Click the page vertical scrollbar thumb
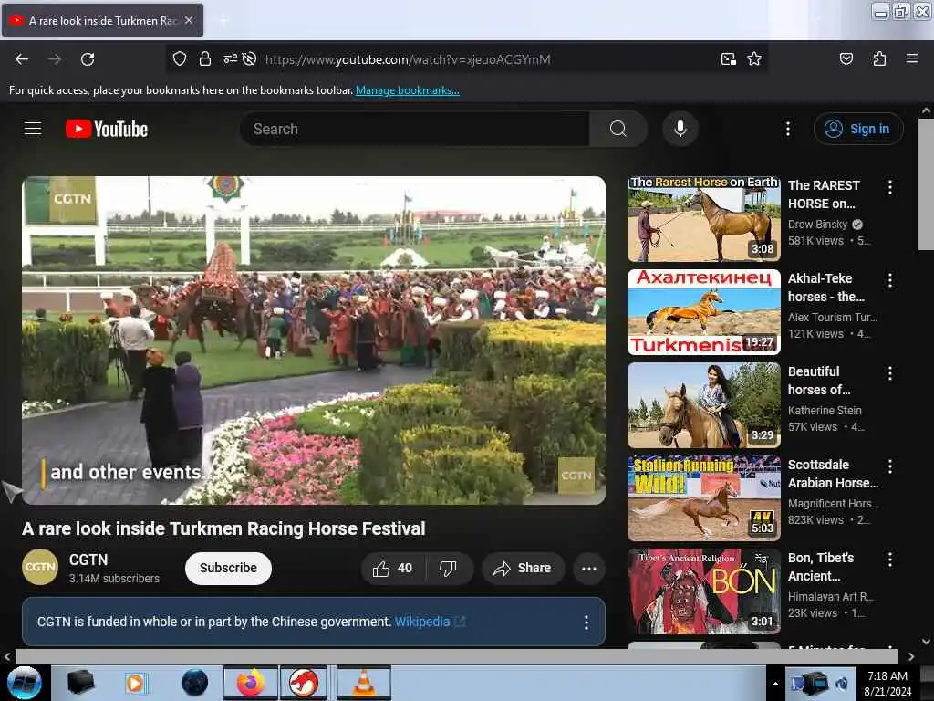Screen dimensions: 934x701 [x=926, y=184]
